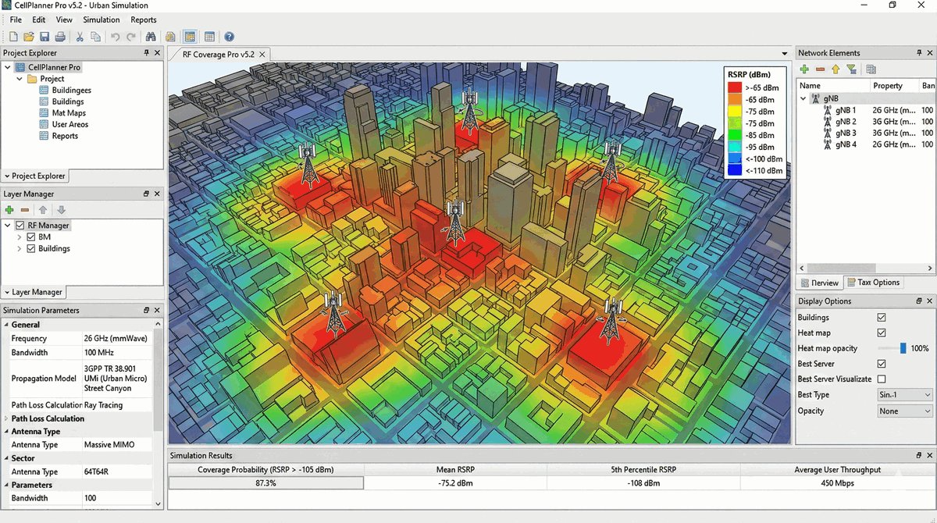Click the printer icon in main toolbar
The image size is (937, 523).
point(59,37)
